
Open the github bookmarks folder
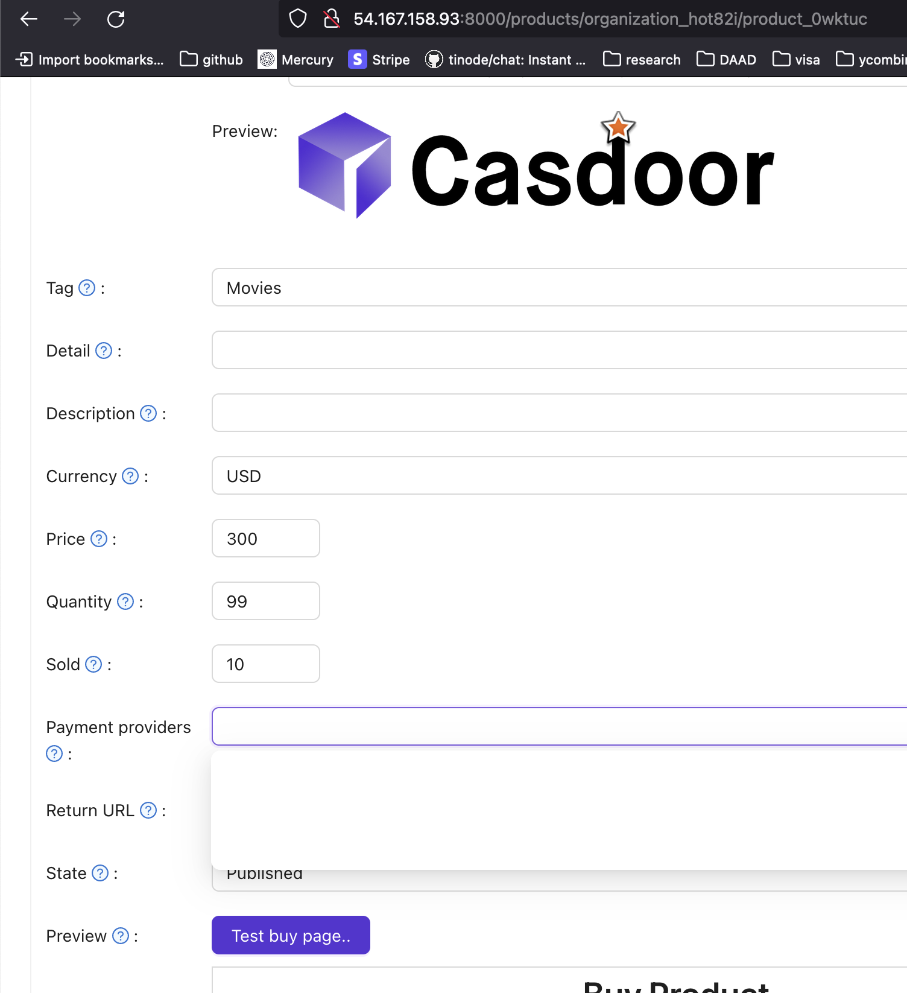coord(211,60)
